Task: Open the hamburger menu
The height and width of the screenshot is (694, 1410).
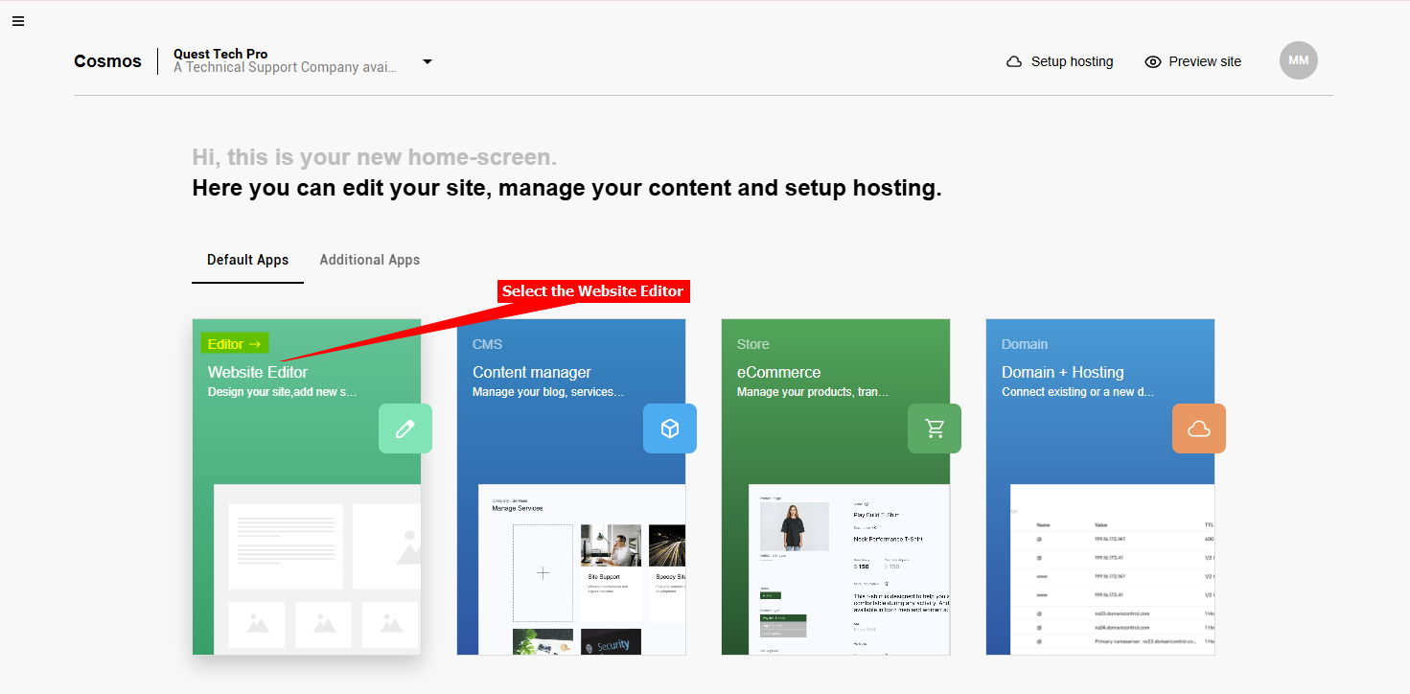Action: pos(18,21)
